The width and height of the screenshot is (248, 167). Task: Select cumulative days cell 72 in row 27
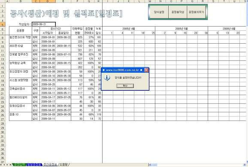click(98, 119)
